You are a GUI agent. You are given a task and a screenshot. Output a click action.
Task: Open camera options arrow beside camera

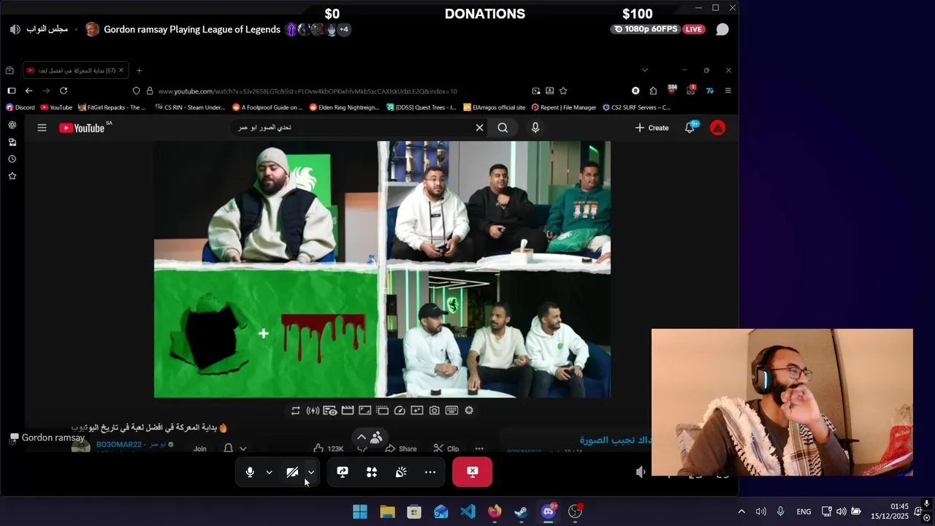click(x=310, y=472)
